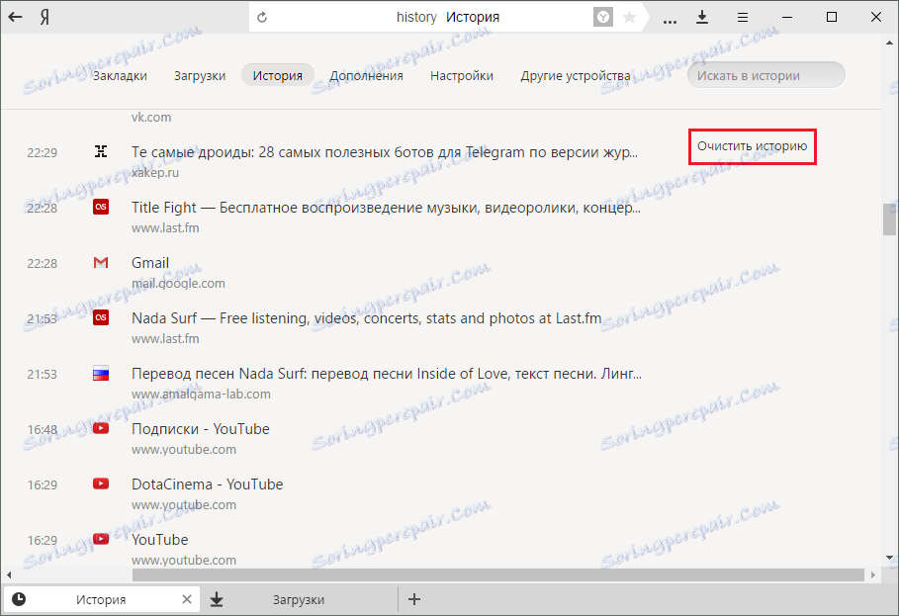Open the hamburger browser menu
Screen dimensions: 899x616
(x=743, y=18)
